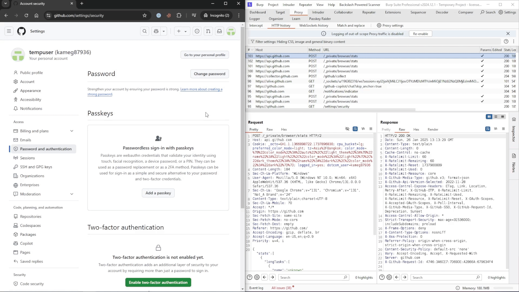The height and width of the screenshot is (292, 519).
Task: Switch Response view to Render tab
Action: [433, 130]
